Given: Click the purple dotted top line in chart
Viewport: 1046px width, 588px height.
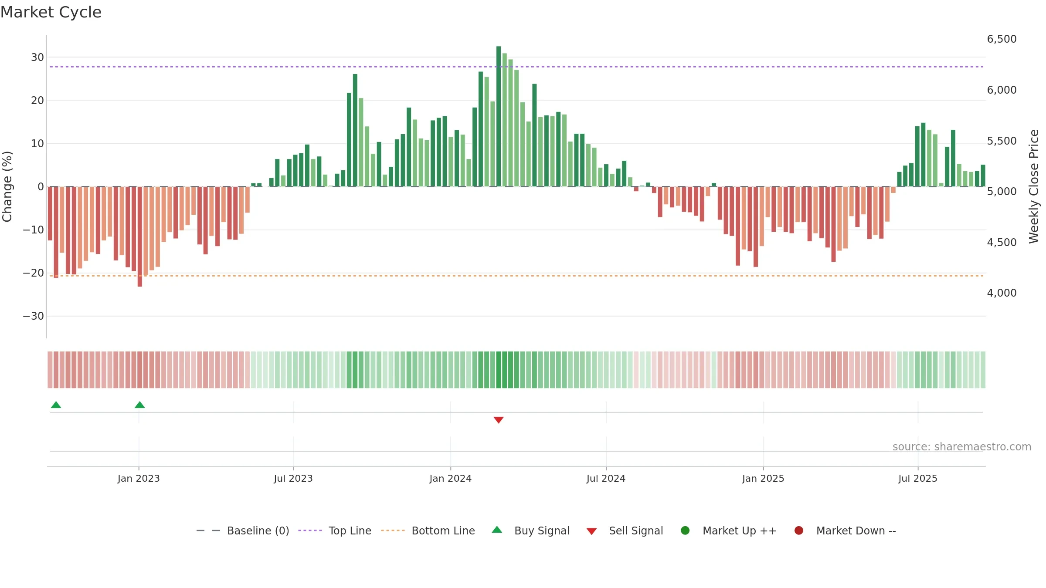Looking at the screenshot, I should click(516, 67).
